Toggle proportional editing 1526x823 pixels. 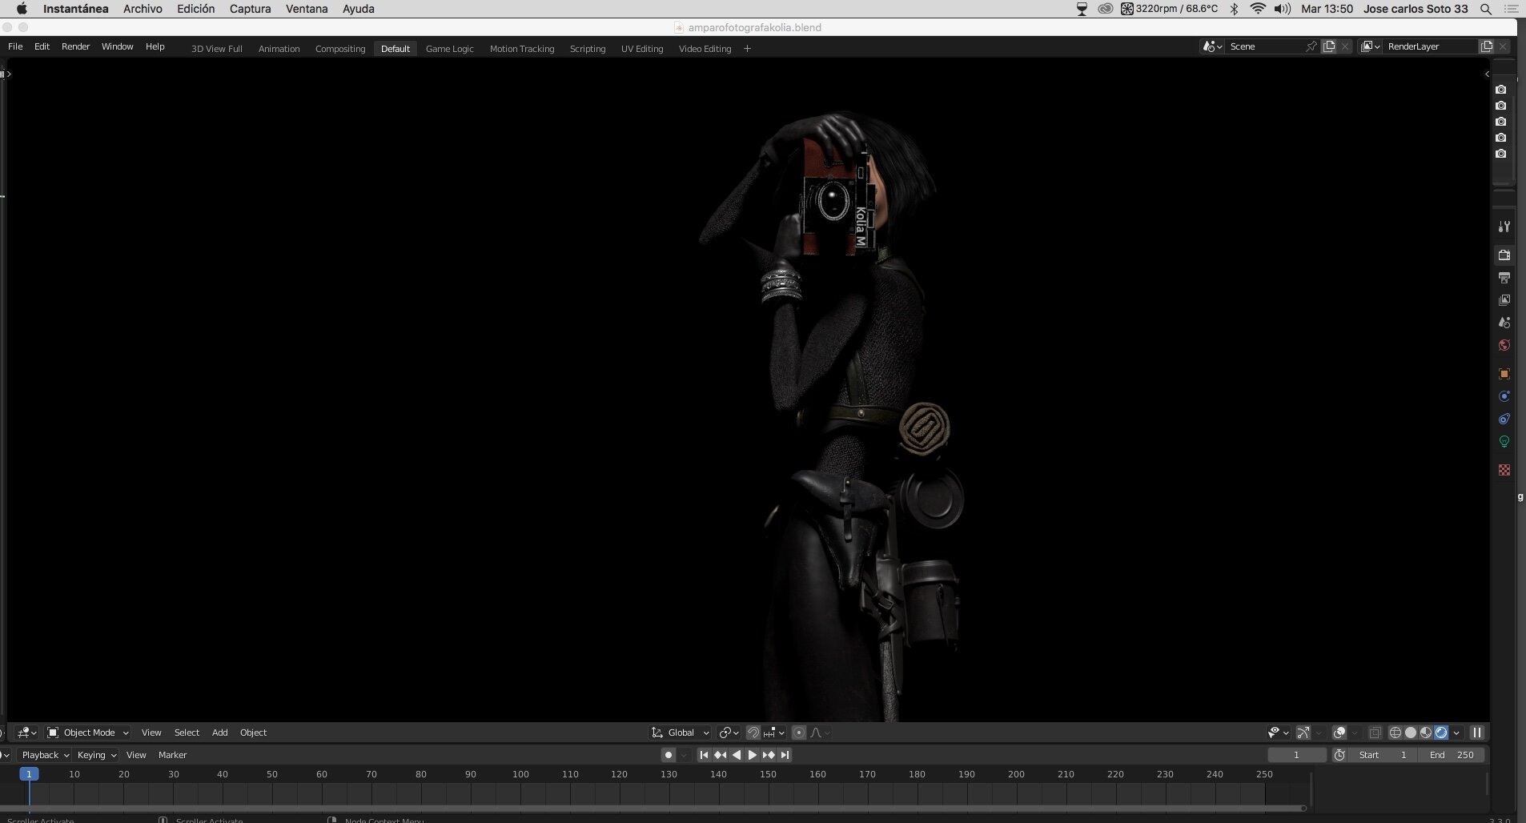click(x=798, y=733)
